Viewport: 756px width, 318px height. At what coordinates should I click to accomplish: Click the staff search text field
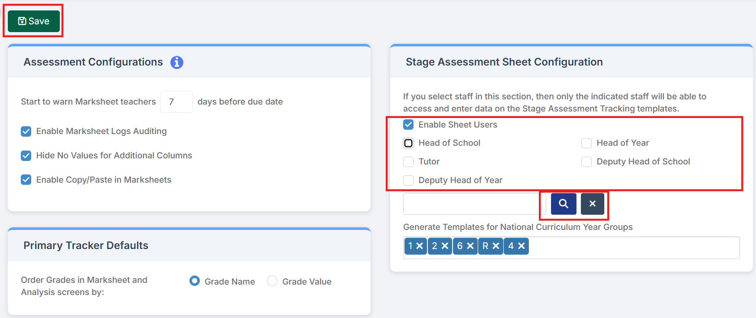click(471, 203)
